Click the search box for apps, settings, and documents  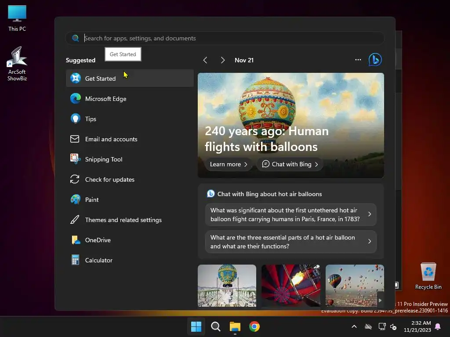tap(225, 38)
